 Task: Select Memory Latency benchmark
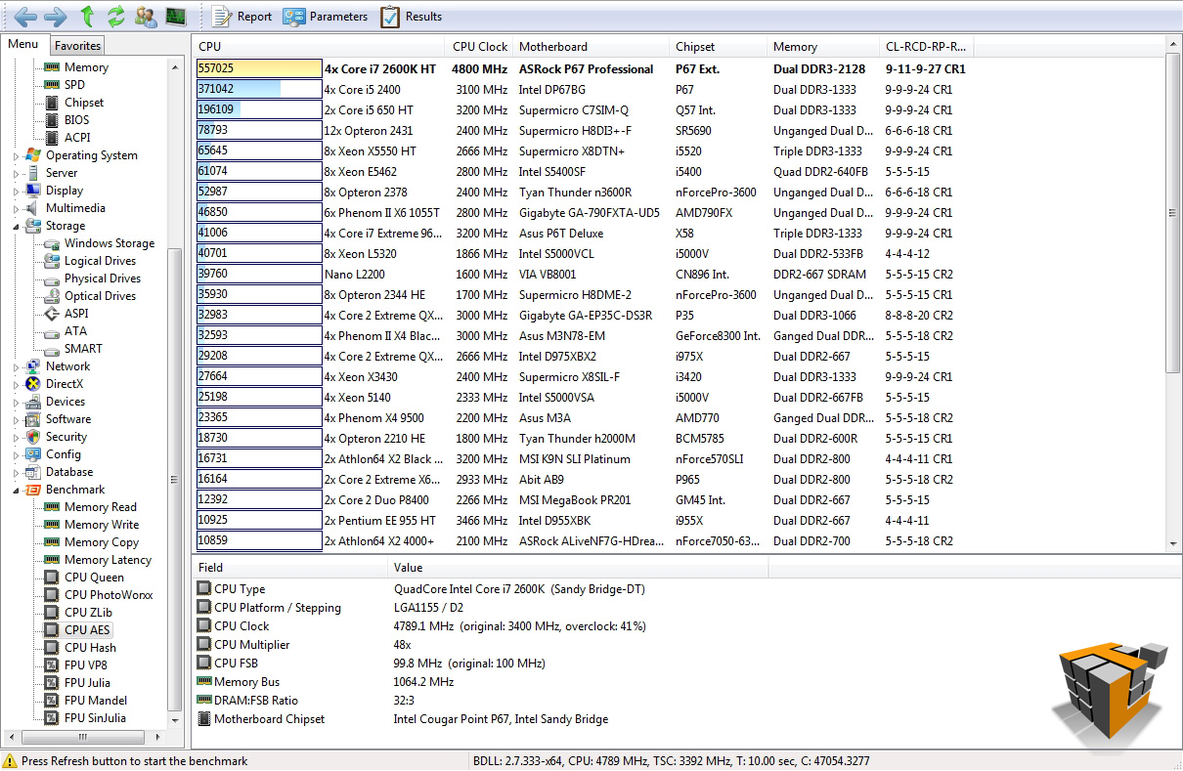pos(108,560)
